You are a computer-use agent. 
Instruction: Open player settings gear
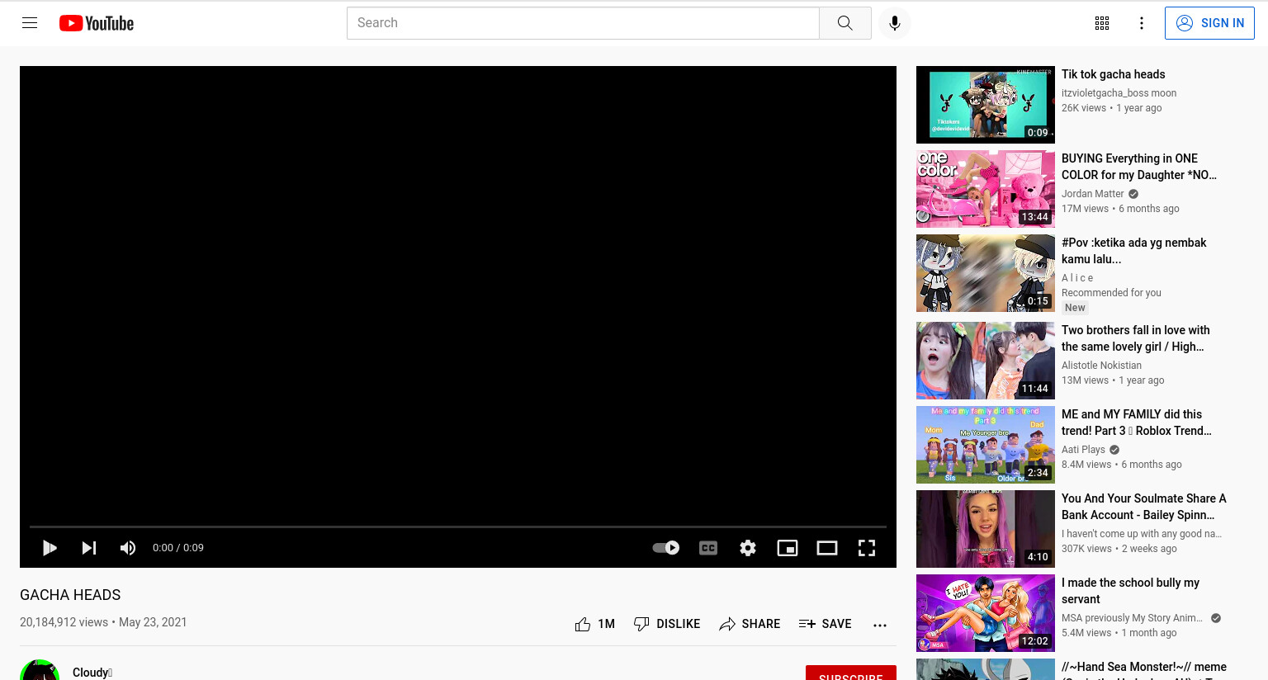click(x=748, y=548)
